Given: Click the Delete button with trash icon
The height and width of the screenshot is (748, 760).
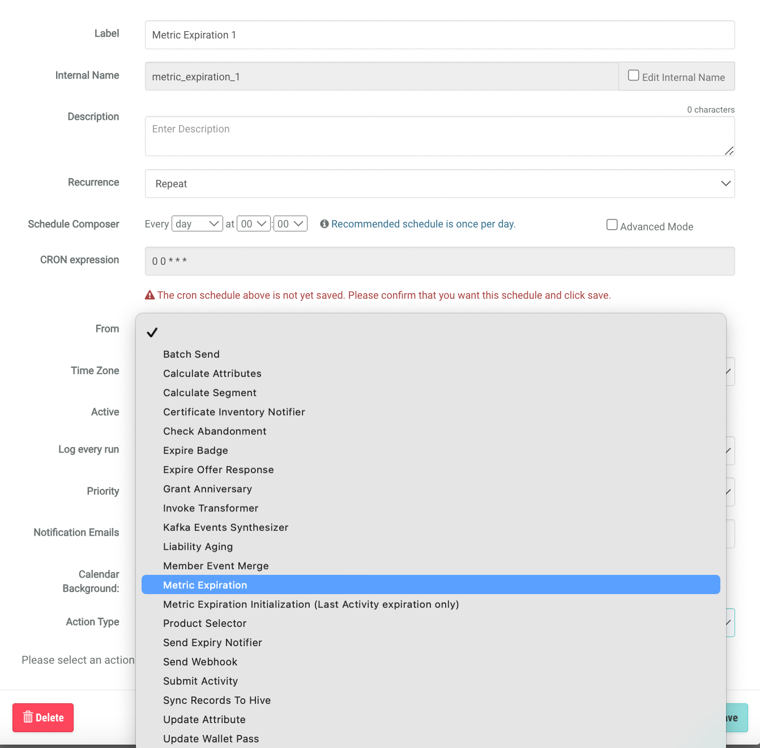Looking at the screenshot, I should pyautogui.click(x=43, y=717).
